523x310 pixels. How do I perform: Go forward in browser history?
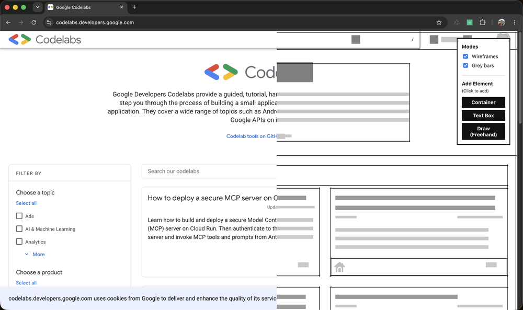coord(21,22)
